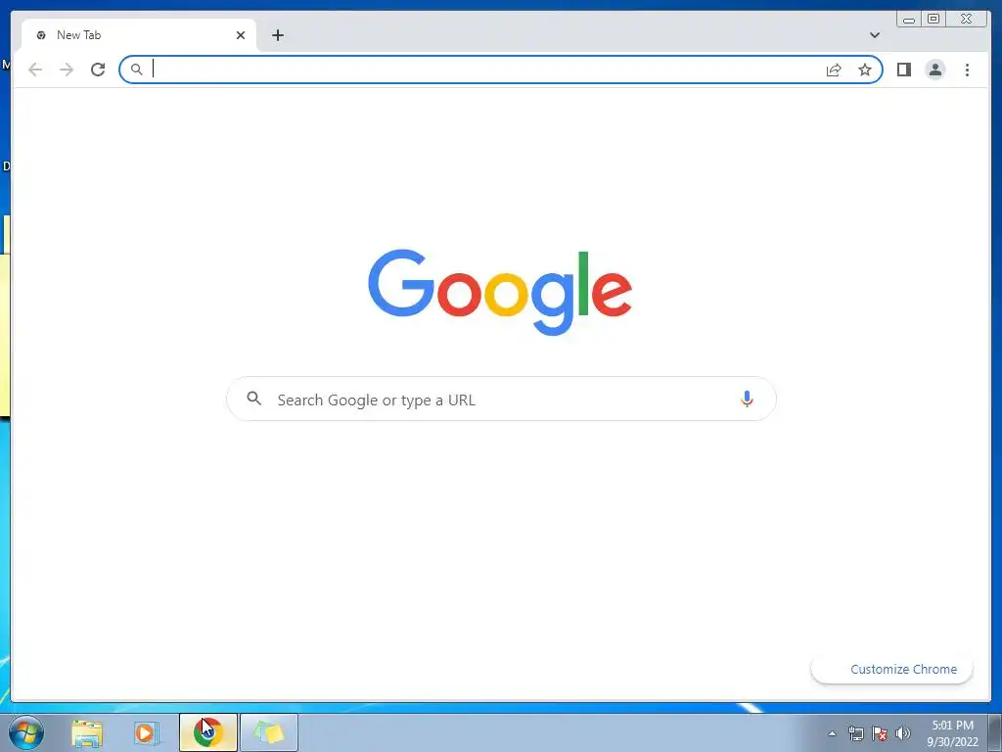Click the Google logo

(x=500, y=292)
